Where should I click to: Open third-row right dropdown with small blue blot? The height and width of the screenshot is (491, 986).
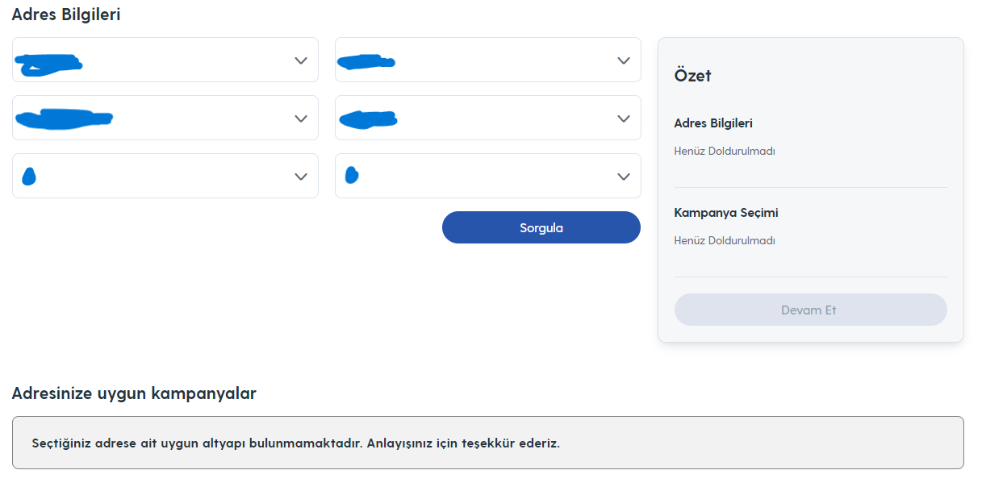click(x=352, y=175)
